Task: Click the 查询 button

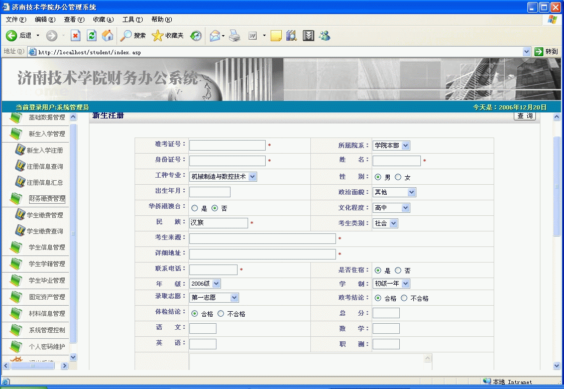Action: coord(525,116)
